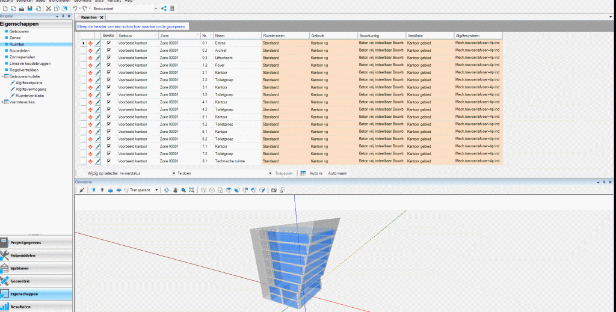Switch to the Ruimten tab

point(89,17)
